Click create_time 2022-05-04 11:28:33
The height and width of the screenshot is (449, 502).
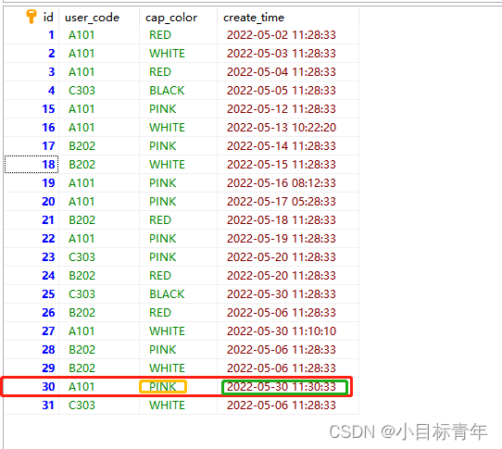(282, 72)
